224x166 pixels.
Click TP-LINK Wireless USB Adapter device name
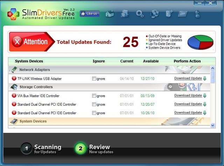coord(40,79)
